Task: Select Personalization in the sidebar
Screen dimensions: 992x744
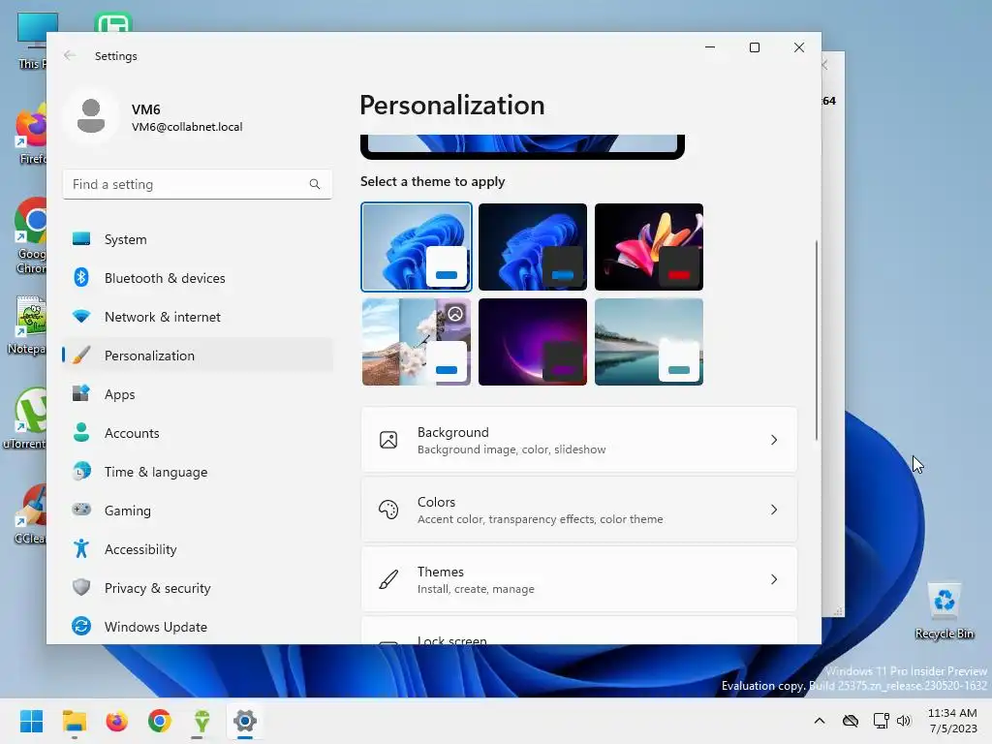Action: pyautogui.click(x=198, y=356)
